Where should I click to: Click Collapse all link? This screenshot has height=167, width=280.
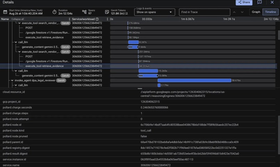coord(17,19)
